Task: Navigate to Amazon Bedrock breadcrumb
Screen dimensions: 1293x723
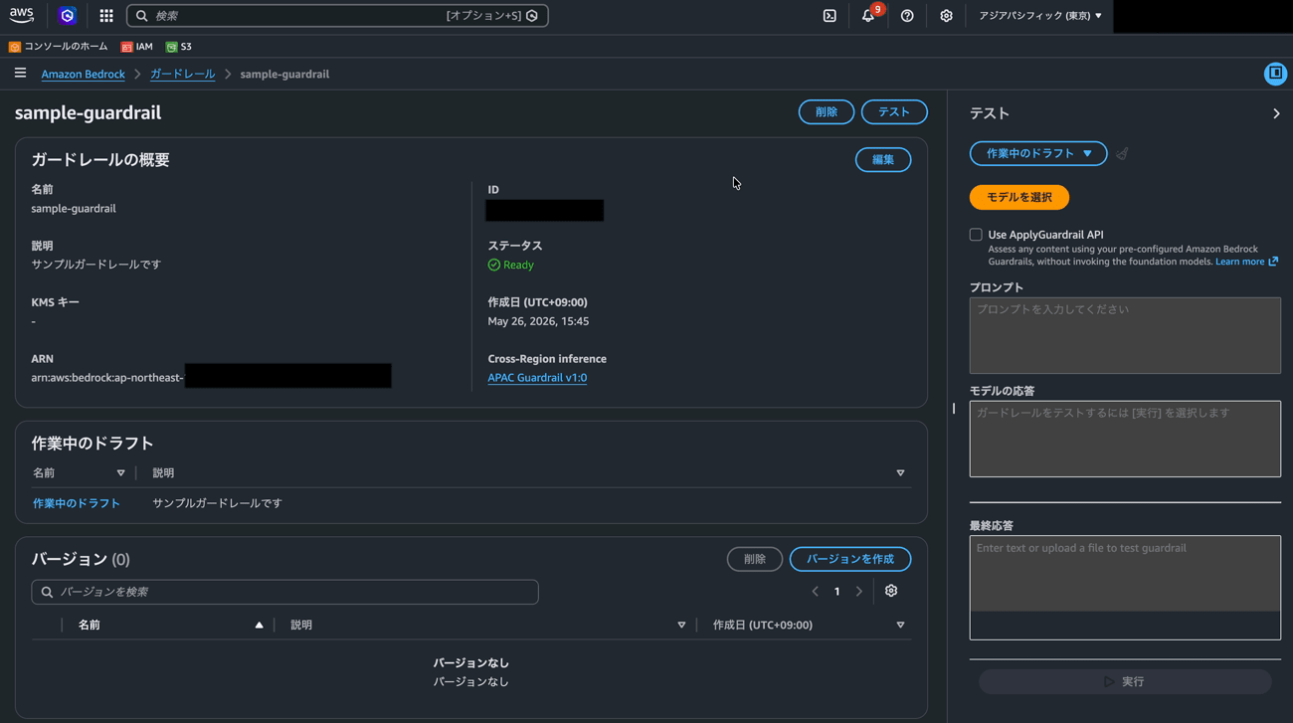Action: pos(83,74)
